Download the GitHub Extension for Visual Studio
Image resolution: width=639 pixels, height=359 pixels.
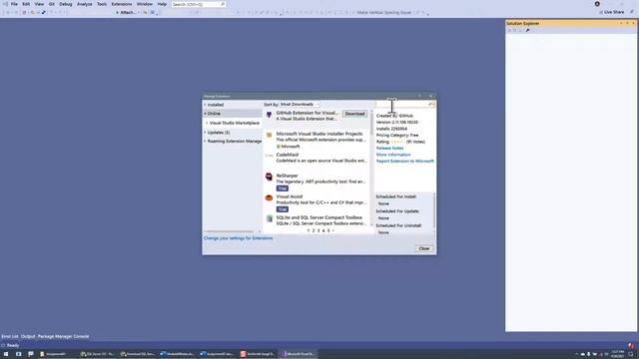point(354,114)
